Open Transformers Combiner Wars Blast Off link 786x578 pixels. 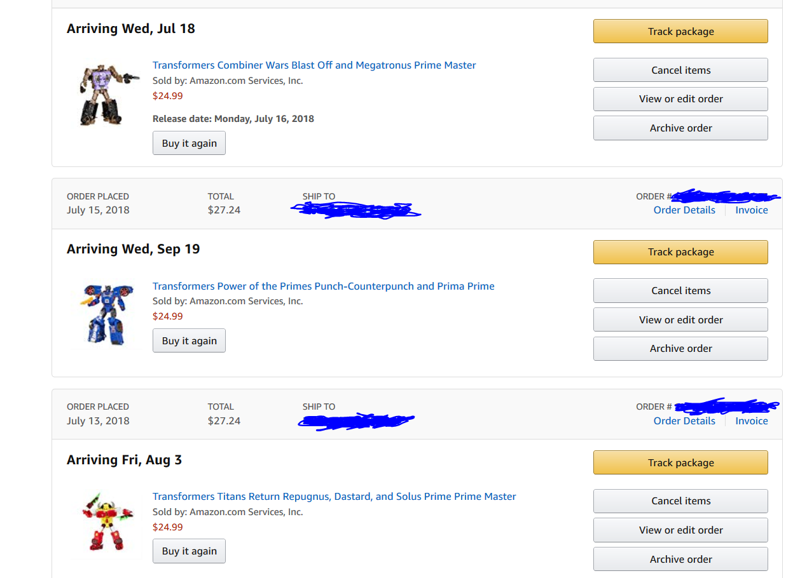(314, 65)
